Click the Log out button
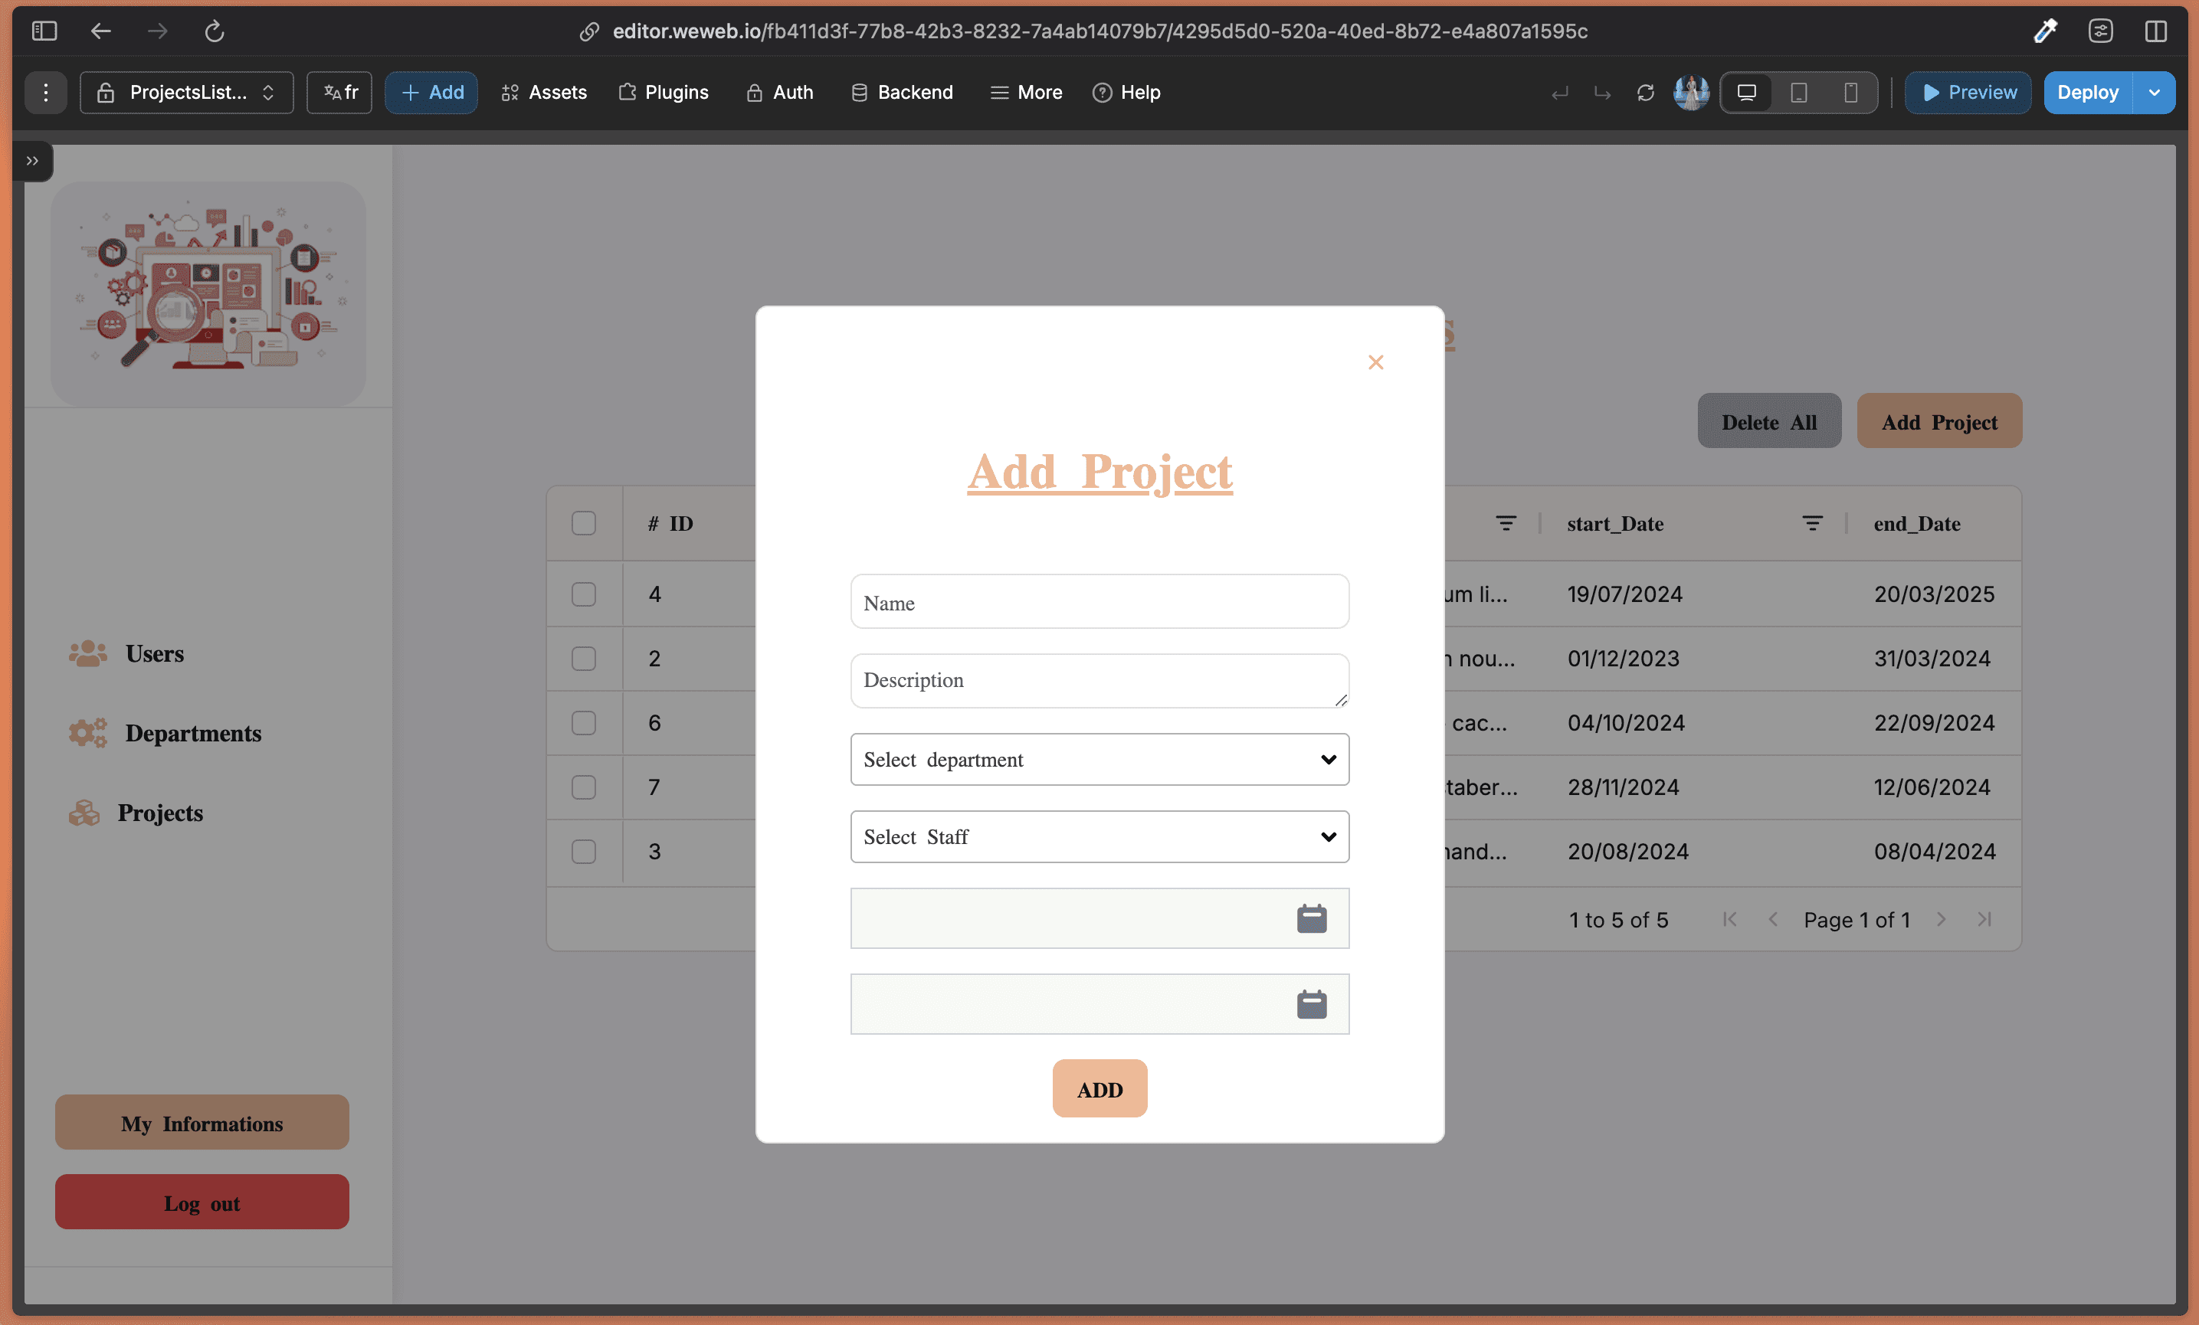Screen dimensions: 2199x1325 point(202,1202)
